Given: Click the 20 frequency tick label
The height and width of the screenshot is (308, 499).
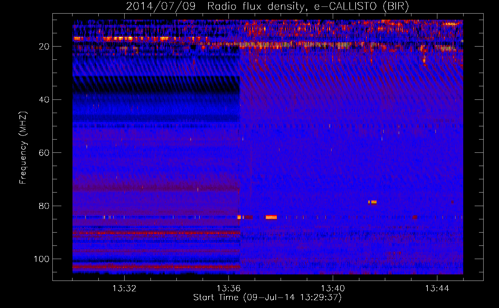Looking at the screenshot, I should point(44,47).
